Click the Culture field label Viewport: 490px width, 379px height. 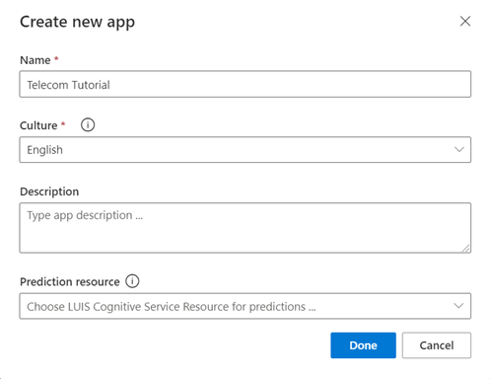coord(38,125)
